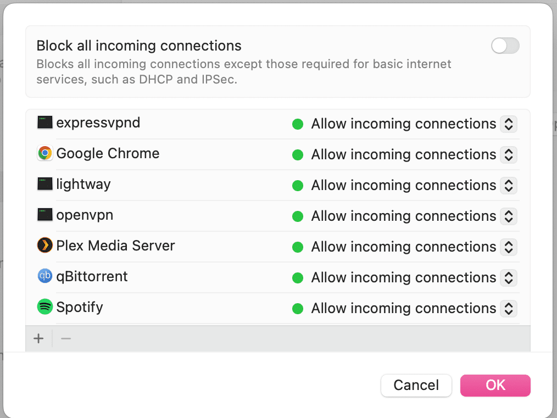Select the openvpn row name

pyautogui.click(x=85, y=215)
